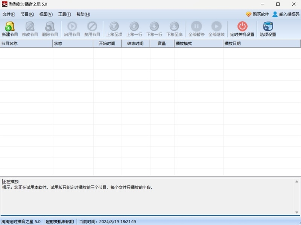Image resolution: width=301 pixels, height=225 pixels.
Task: Open the 修改节目 (modify program) tool
Action: (x=30, y=29)
